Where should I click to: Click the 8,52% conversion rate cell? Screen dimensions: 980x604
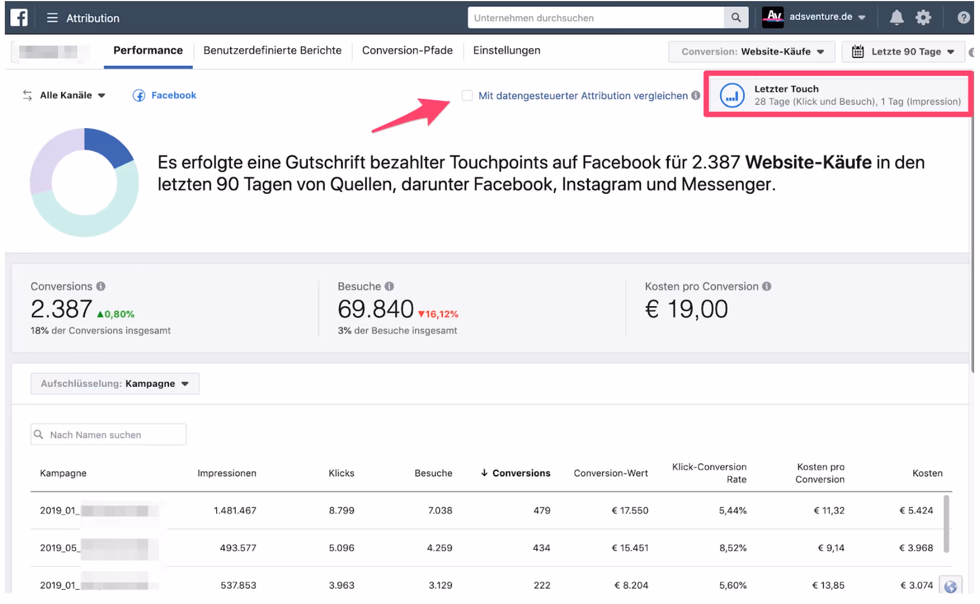(733, 548)
